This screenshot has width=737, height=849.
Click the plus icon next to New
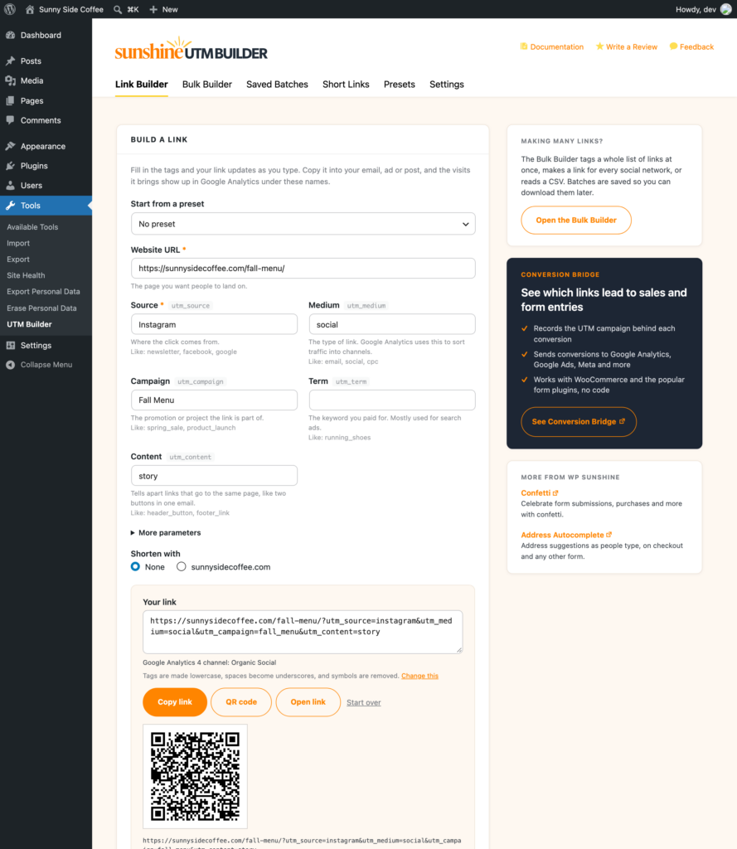[153, 9]
